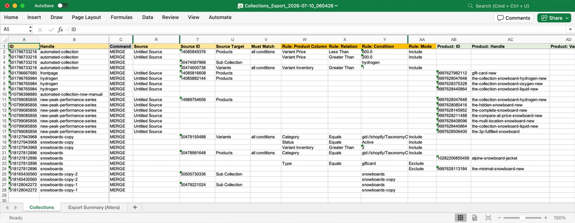Viewport: 575px width, 223px height.
Task: Add a new sheet with plus button
Action: click(135, 207)
